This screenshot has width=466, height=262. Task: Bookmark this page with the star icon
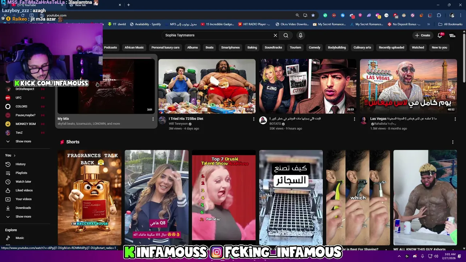(313, 15)
